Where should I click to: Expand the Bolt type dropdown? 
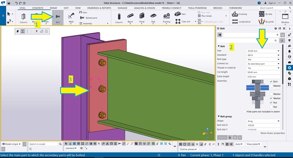263,59
